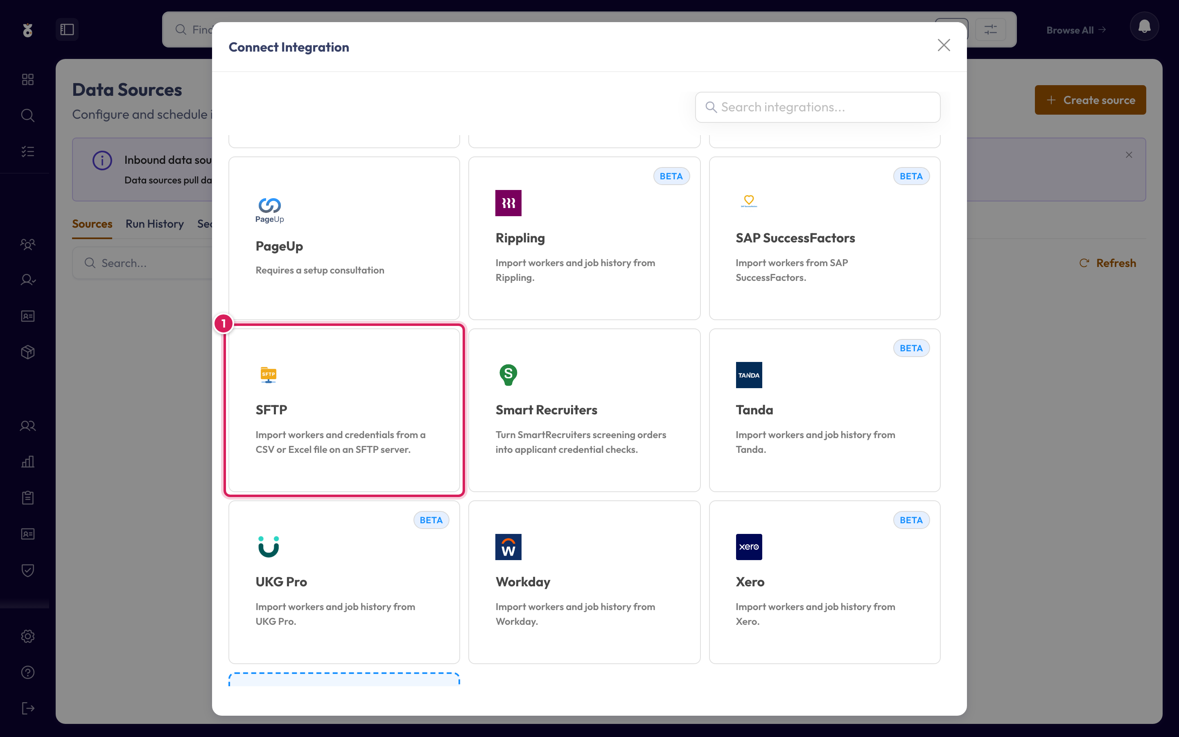Click the BETA badge on Rippling card

(671, 176)
